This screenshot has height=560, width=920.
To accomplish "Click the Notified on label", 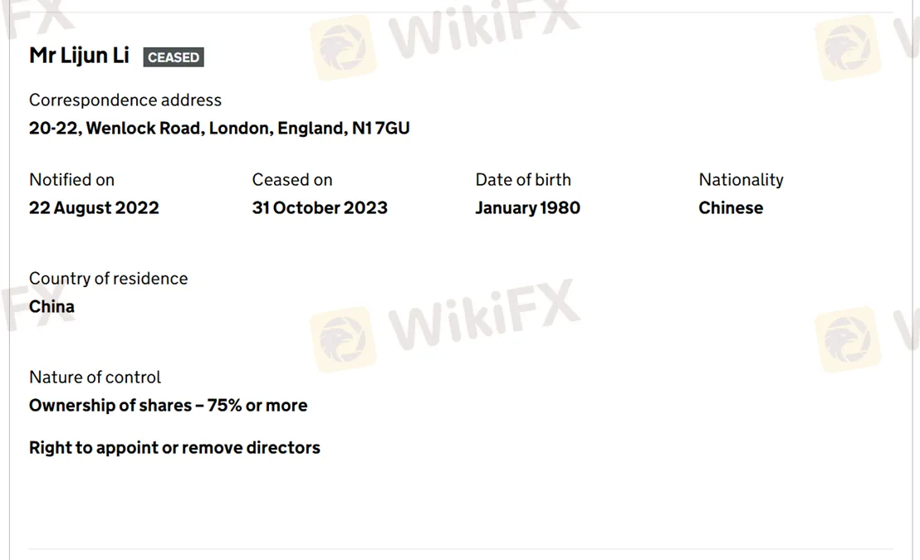I will [71, 180].
